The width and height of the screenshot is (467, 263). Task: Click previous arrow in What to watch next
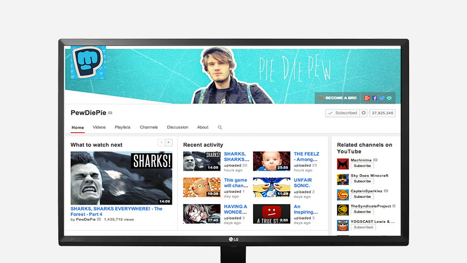(161, 142)
